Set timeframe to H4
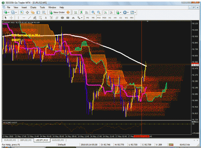This screenshot has height=148, width=201. click(x=115, y=18)
